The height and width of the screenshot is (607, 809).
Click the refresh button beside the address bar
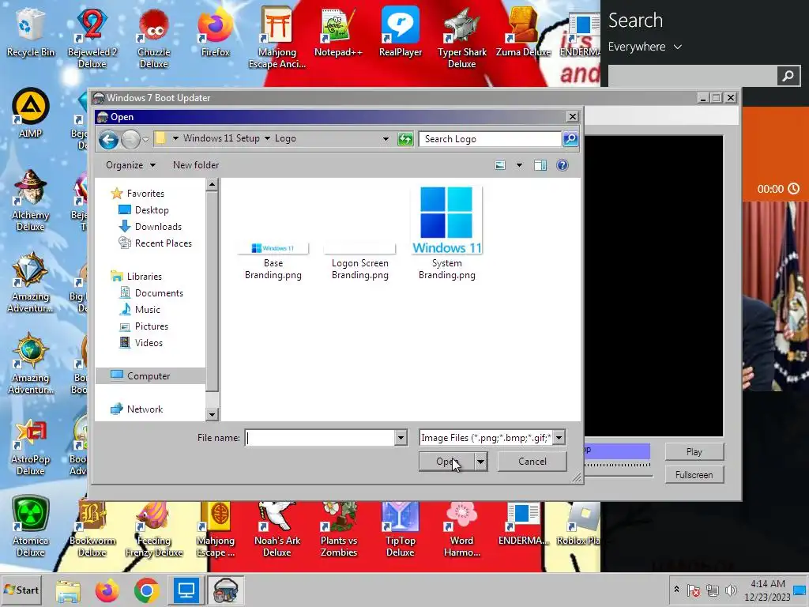405,139
